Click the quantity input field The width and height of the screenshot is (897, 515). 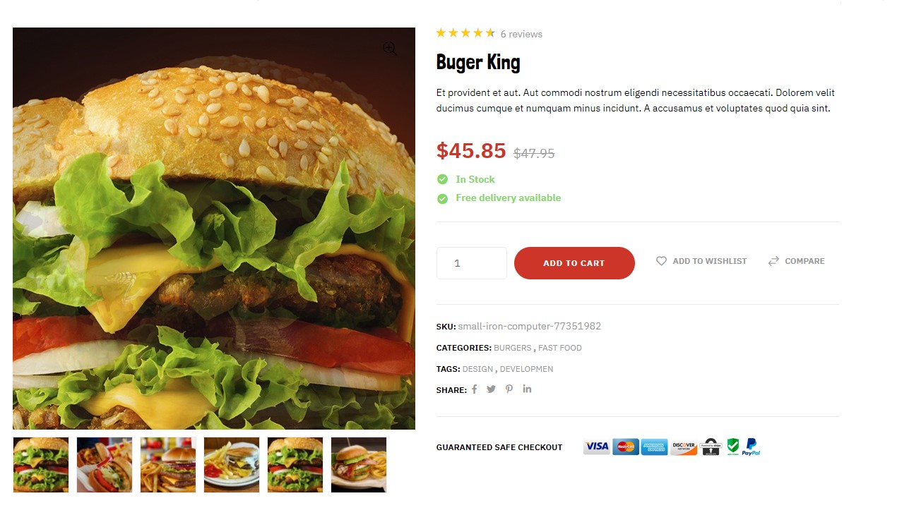[472, 263]
